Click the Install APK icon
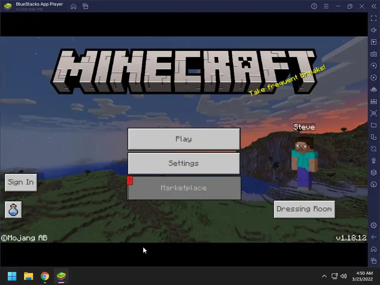380x285 pixels. tap(374, 101)
